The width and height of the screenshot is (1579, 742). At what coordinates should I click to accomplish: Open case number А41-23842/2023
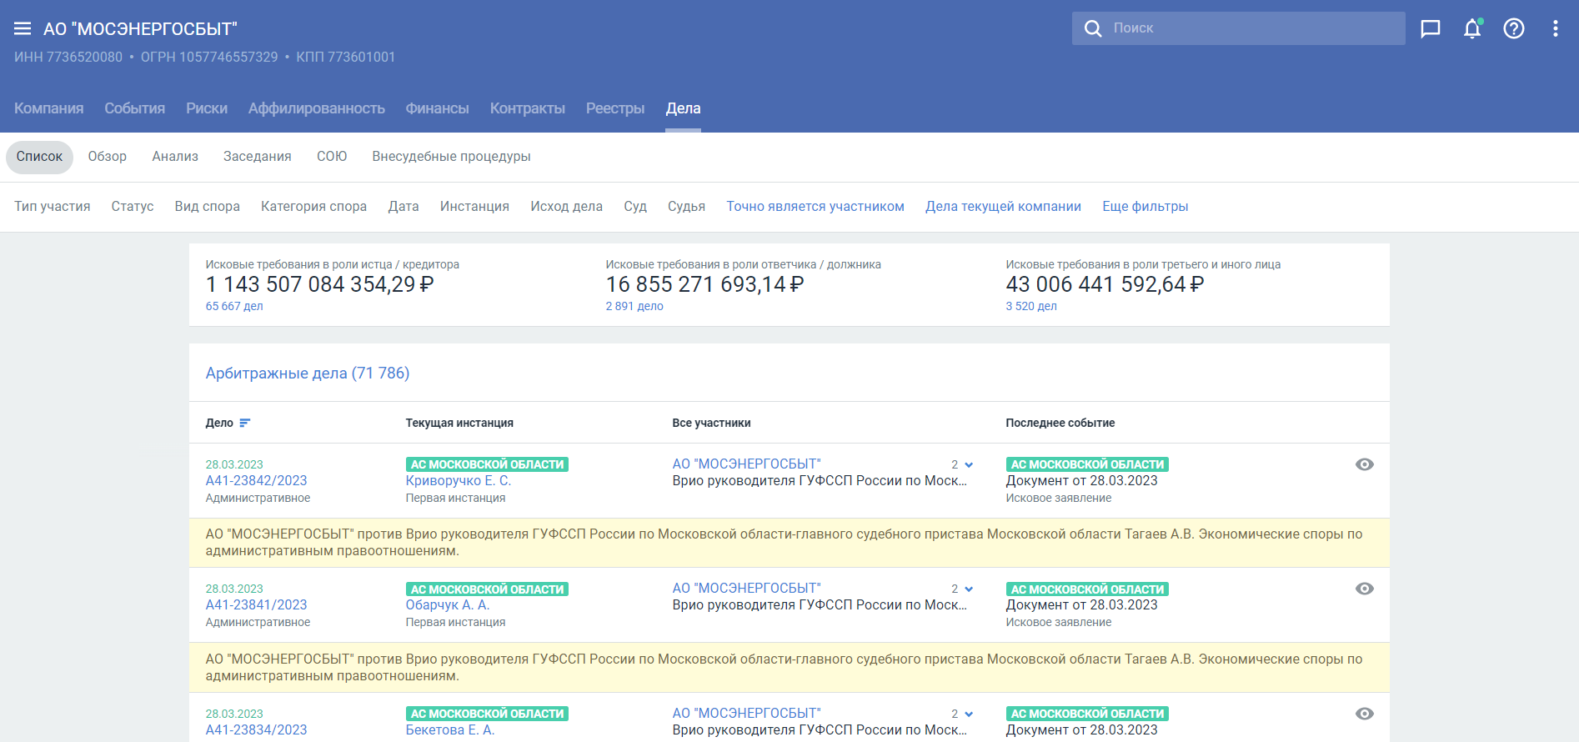(x=257, y=481)
